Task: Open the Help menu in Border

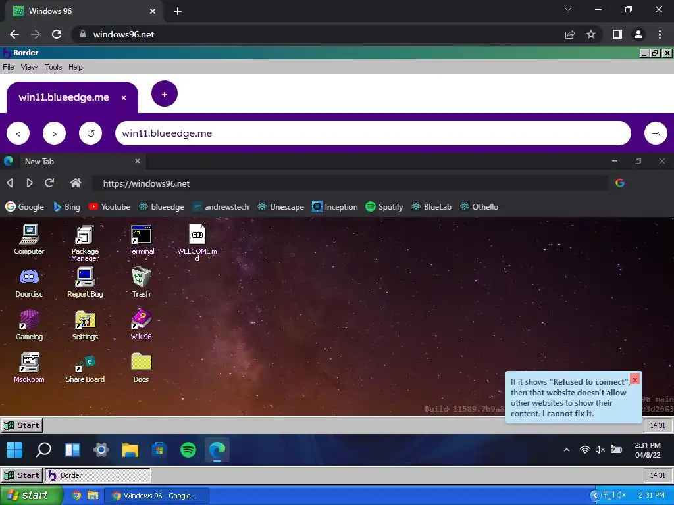Action: click(x=75, y=67)
